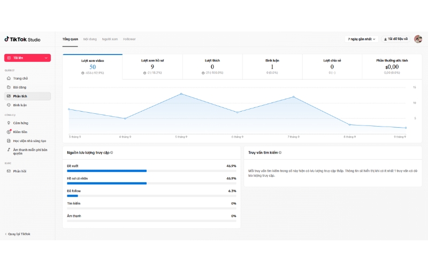Click the Tải dữ liệu về button
This screenshot has height=267, width=428.
click(396, 39)
